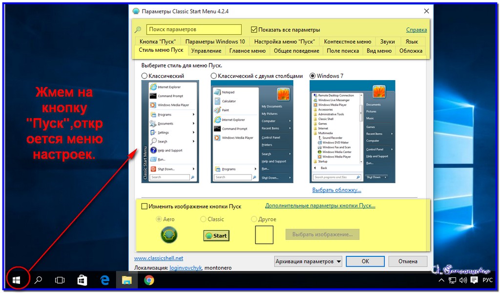Image resolution: width=500 pixels, height=293 pixels.
Task: Click the Поиск параметров search field
Action: (x=194, y=29)
